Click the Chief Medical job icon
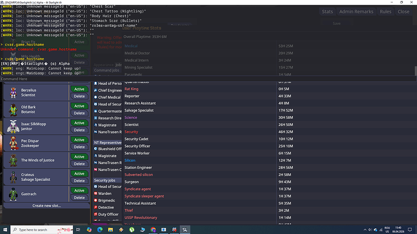The image size is (417, 234). (95, 97)
